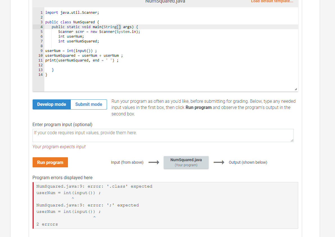Open Load default template...

tap(272, 1)
